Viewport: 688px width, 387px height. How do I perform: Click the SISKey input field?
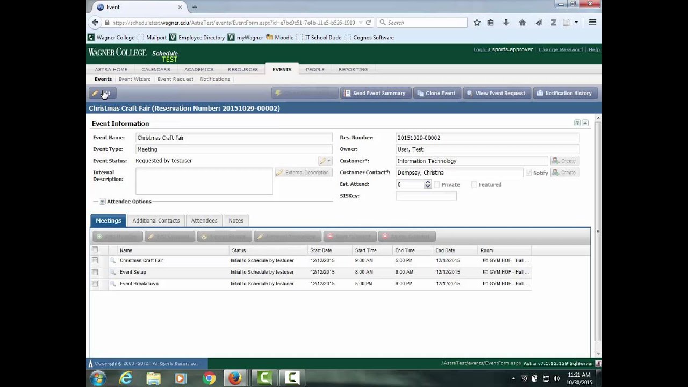pos(426,196)
